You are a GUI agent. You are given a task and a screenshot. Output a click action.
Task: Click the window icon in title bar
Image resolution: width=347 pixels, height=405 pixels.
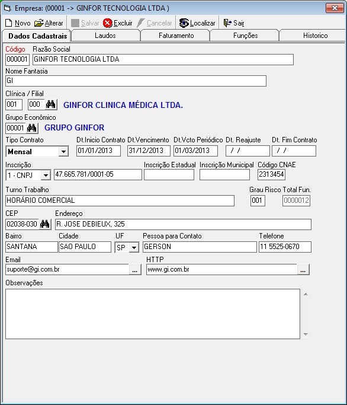coord(8,8)
